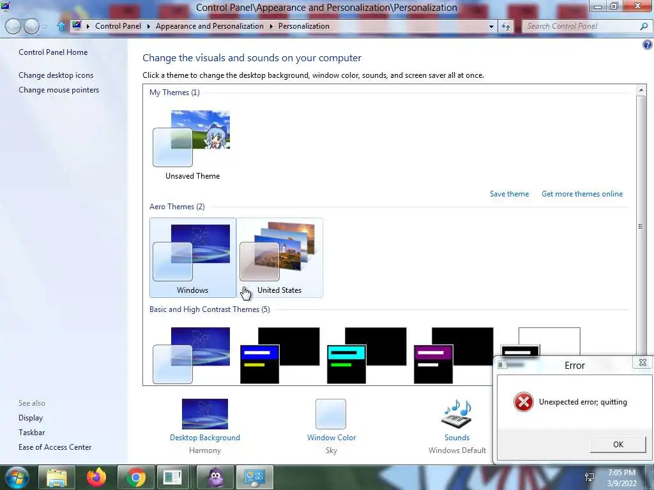Screen dimensions: 654x490
Task: Open the Window Color Sky swatch
Action: coord(331,414)
